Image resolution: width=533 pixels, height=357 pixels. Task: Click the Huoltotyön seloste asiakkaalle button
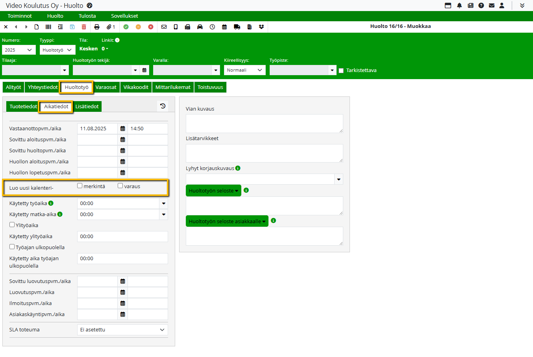(227, 221)
